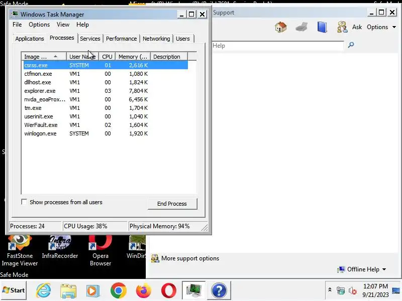Click Show desktop icon beside clock
This screenshot has width=402, height=301.
pos(396,290)
